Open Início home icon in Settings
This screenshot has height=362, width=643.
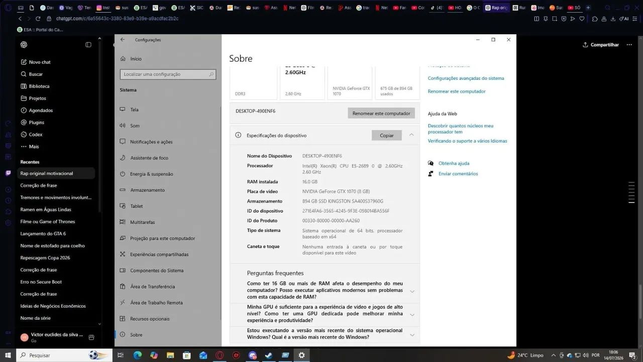pyautogui.click(x=123, y=59)
